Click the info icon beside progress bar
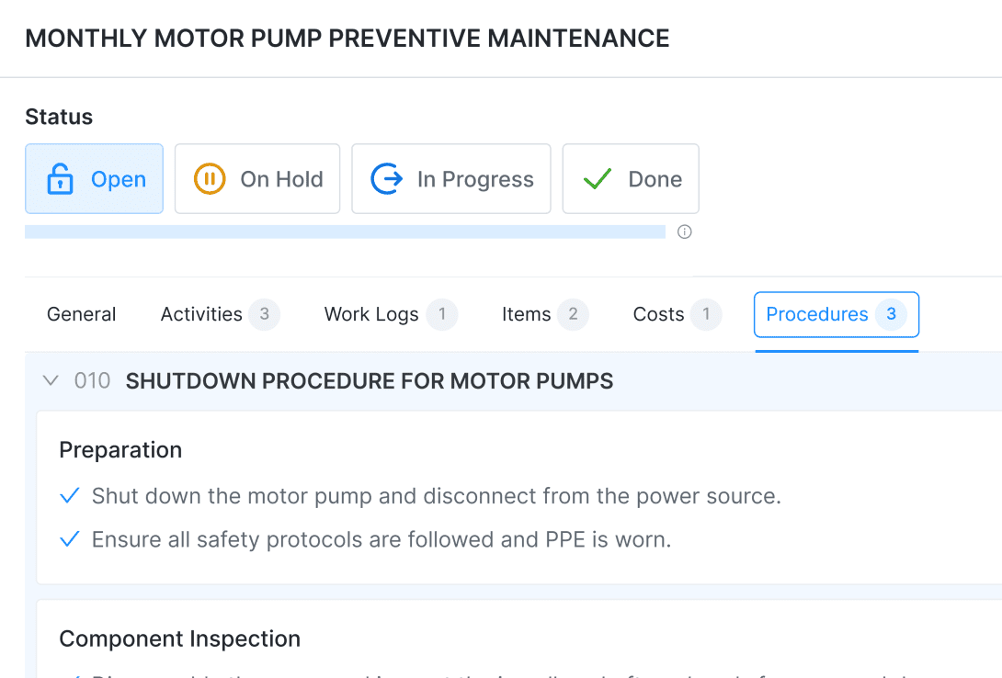Screen dimensions: 1002x678 click(x=685, y=232)
